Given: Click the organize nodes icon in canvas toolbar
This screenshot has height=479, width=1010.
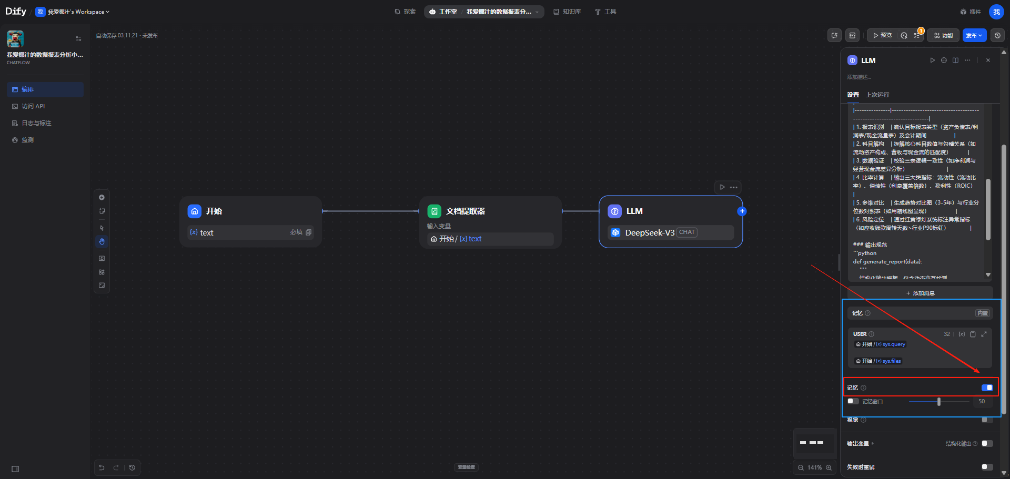Looking at the screenshot, I should 102,272.
